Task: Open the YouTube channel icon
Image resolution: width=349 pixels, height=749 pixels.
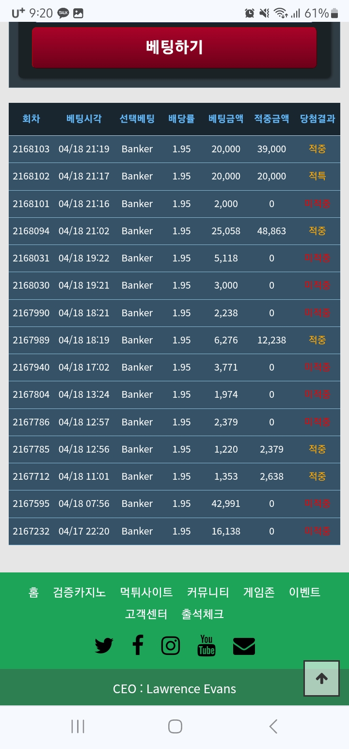Action: [x=206, y=646]
